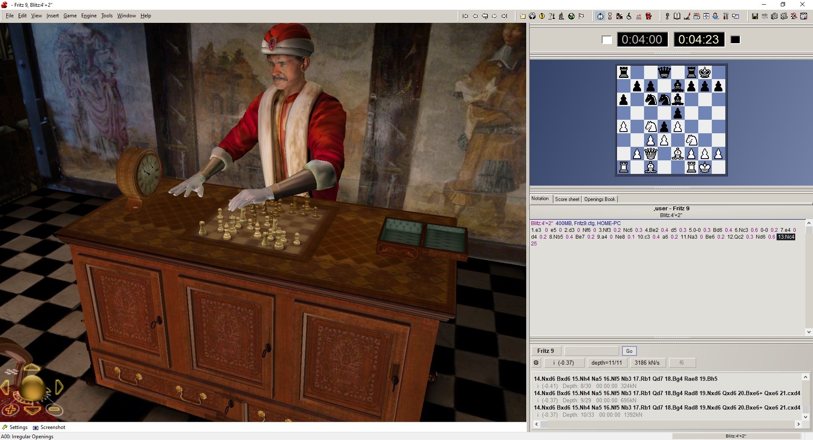This screenshot has height=440, width=813.
Task: Click the black clock showing 0:04:23
Action: (699, 39)
